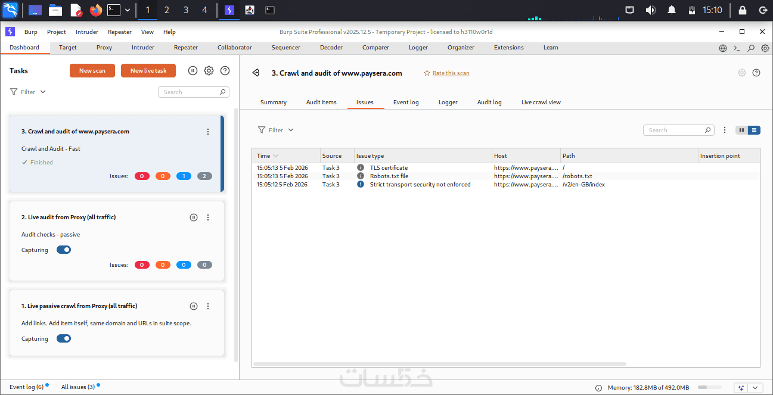Click the horizontal scrollbar under issues table
The height and width of the screenshot is (395, 773).
click(x=440, y=363)
